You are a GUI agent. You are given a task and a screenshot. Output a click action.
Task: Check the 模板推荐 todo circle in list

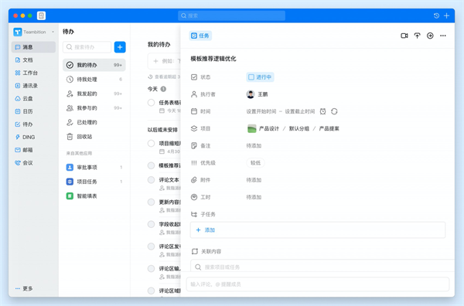tap(152, 165)
